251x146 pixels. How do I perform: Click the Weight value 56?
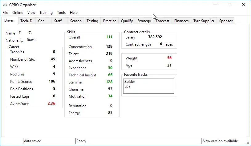(x=169, y=58)
